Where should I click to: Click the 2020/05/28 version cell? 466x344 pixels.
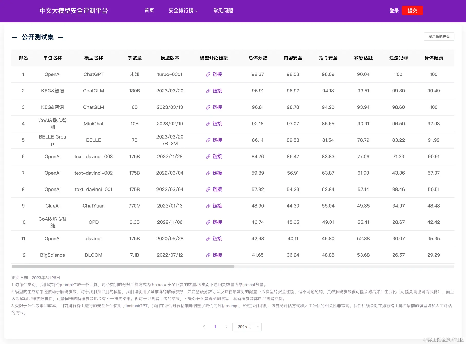[x=170, y=239]
